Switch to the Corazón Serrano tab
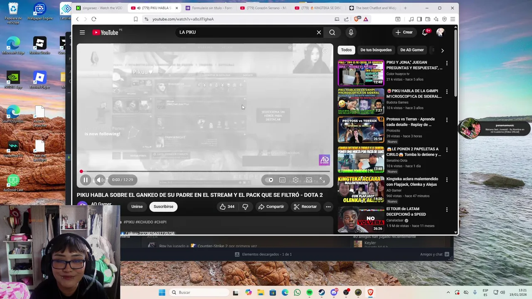The height and width of the screenshot is (299, 532). click(x=263, y=8)
